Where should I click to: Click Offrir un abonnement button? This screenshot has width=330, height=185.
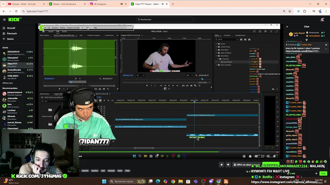pos(246,165)
